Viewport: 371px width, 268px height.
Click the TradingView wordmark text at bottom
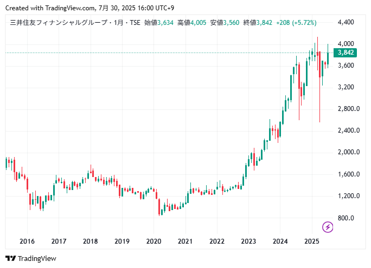pyautogui.click(x=37, y=259)
